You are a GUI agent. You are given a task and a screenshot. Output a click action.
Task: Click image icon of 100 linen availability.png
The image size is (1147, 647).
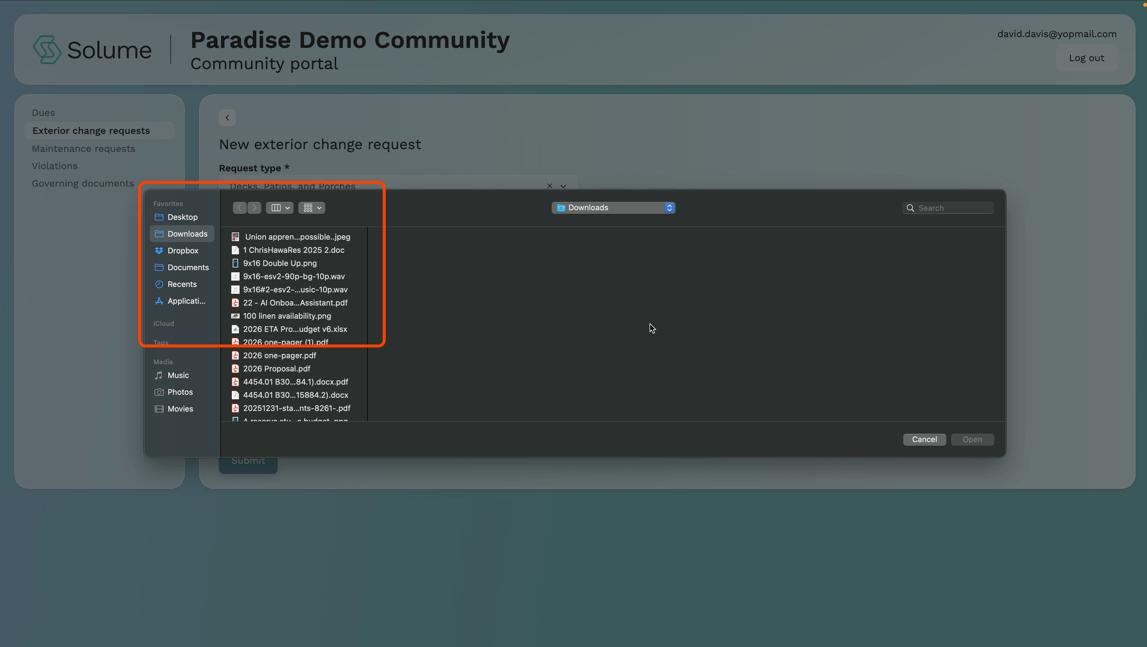pos(235,316)
